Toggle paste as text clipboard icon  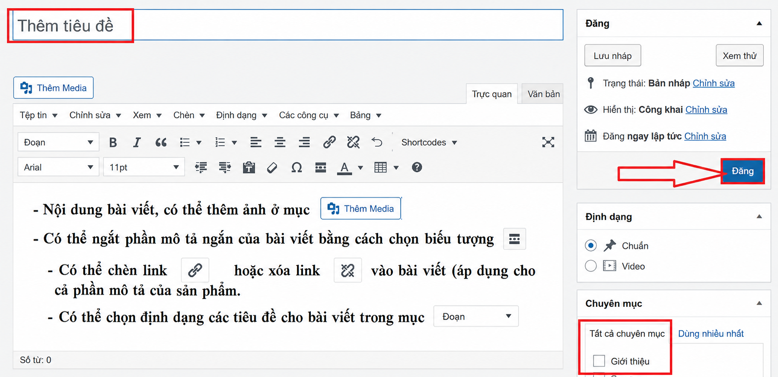pos(249,167)
